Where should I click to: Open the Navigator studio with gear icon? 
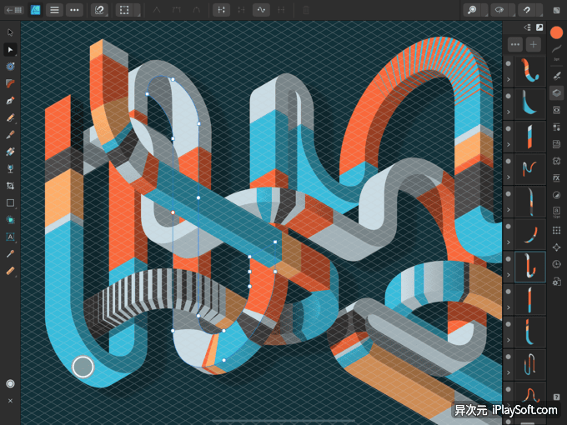(556, 281)
